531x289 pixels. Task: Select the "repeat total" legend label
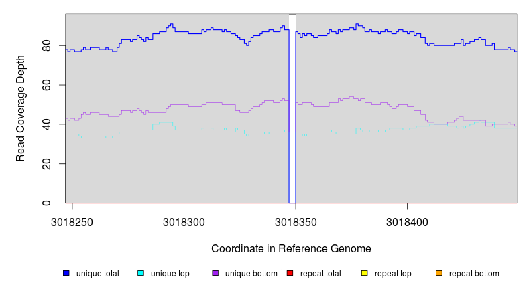[322, 274]
